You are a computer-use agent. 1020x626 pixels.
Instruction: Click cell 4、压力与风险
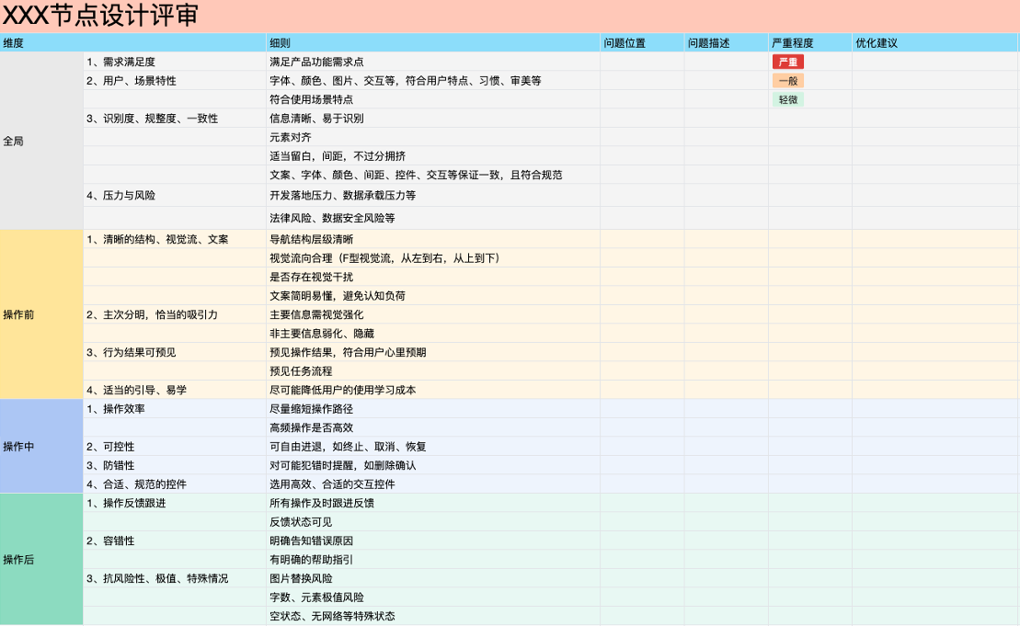[x=175, y=195]
